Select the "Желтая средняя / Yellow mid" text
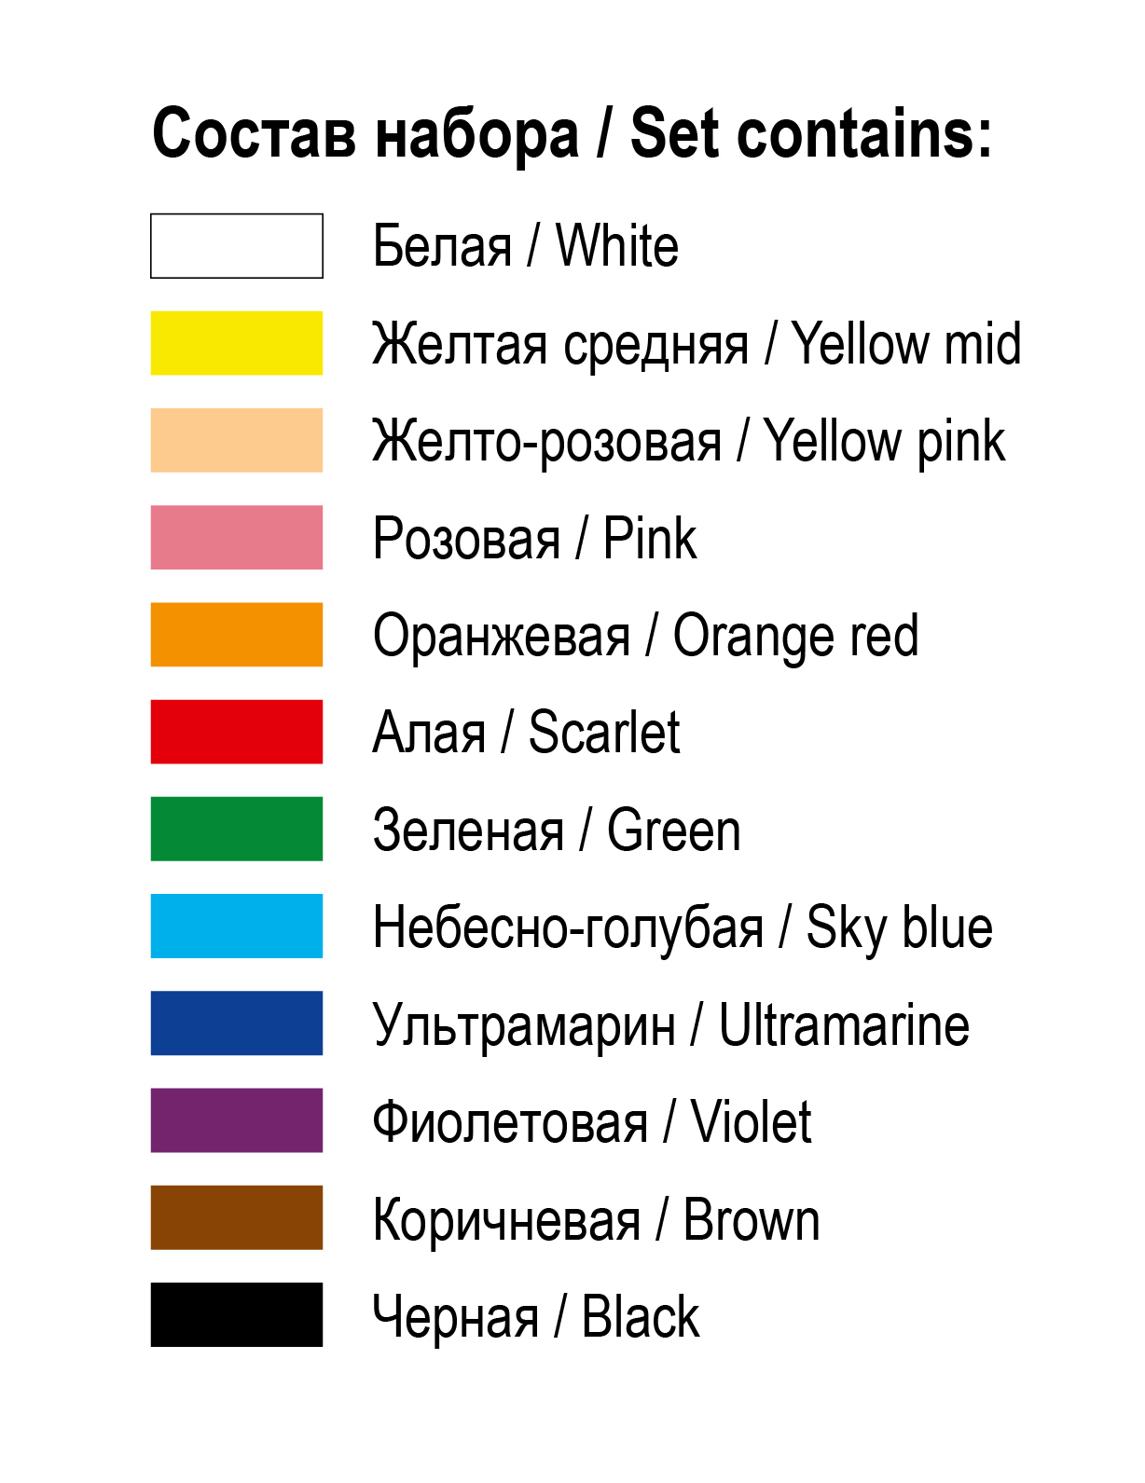This screenshot has width=1145, height=1483. pos(697,344)
